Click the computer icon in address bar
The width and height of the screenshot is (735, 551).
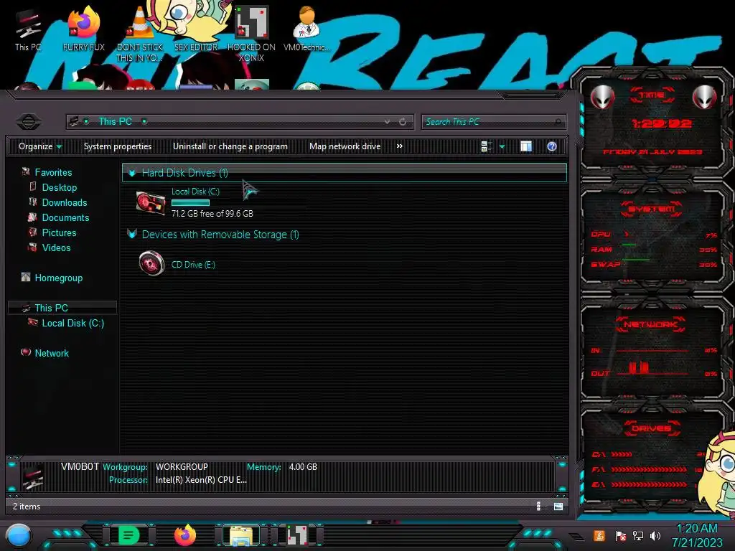(74, 122)
